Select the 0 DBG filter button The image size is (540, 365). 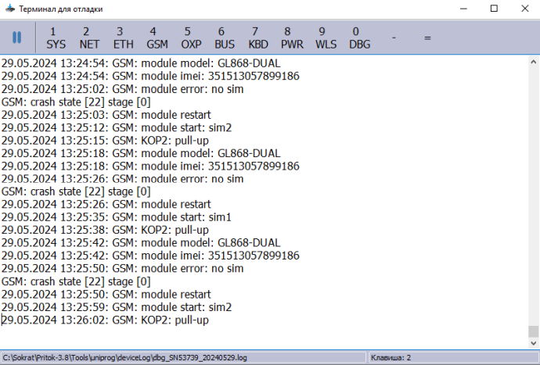point(359,38)
